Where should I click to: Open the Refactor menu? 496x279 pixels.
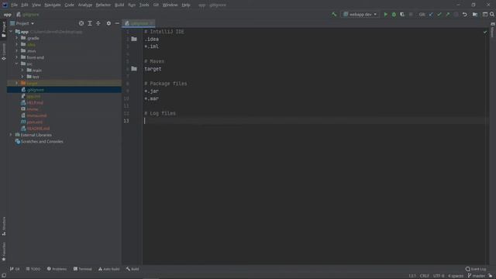tap(103, 5)
